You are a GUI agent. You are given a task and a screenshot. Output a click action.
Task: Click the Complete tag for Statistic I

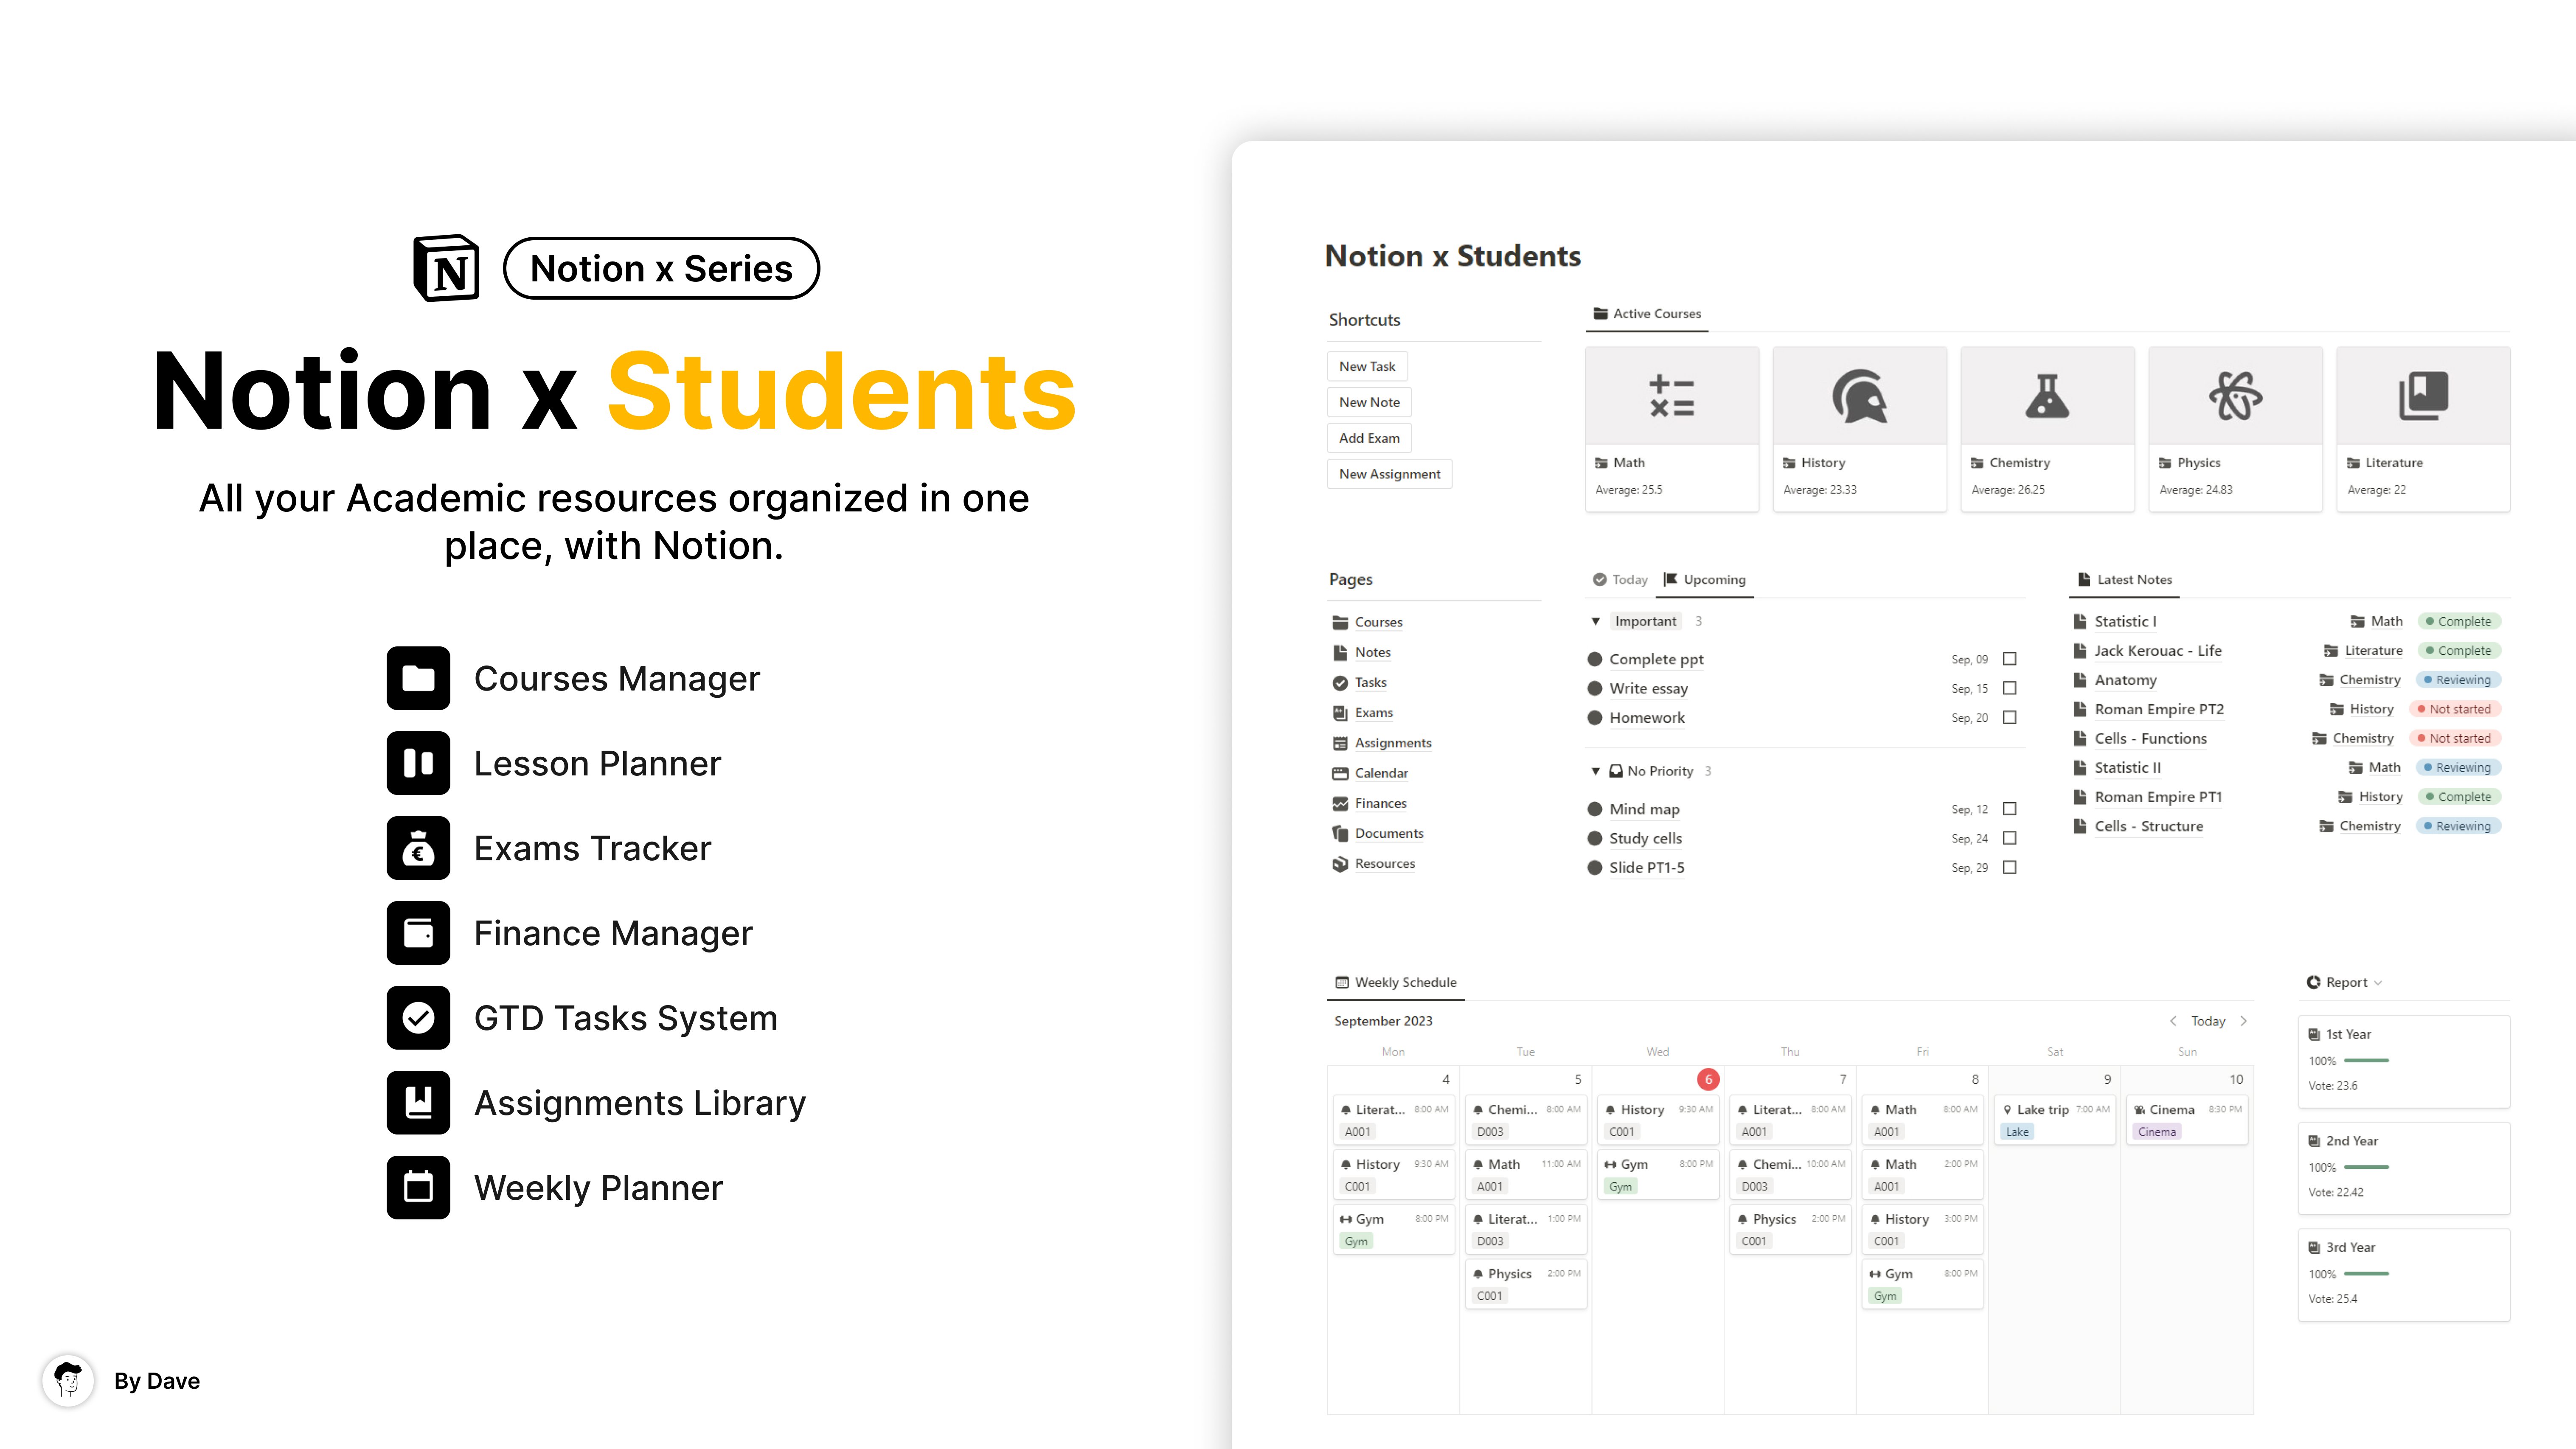[2459, 621]
